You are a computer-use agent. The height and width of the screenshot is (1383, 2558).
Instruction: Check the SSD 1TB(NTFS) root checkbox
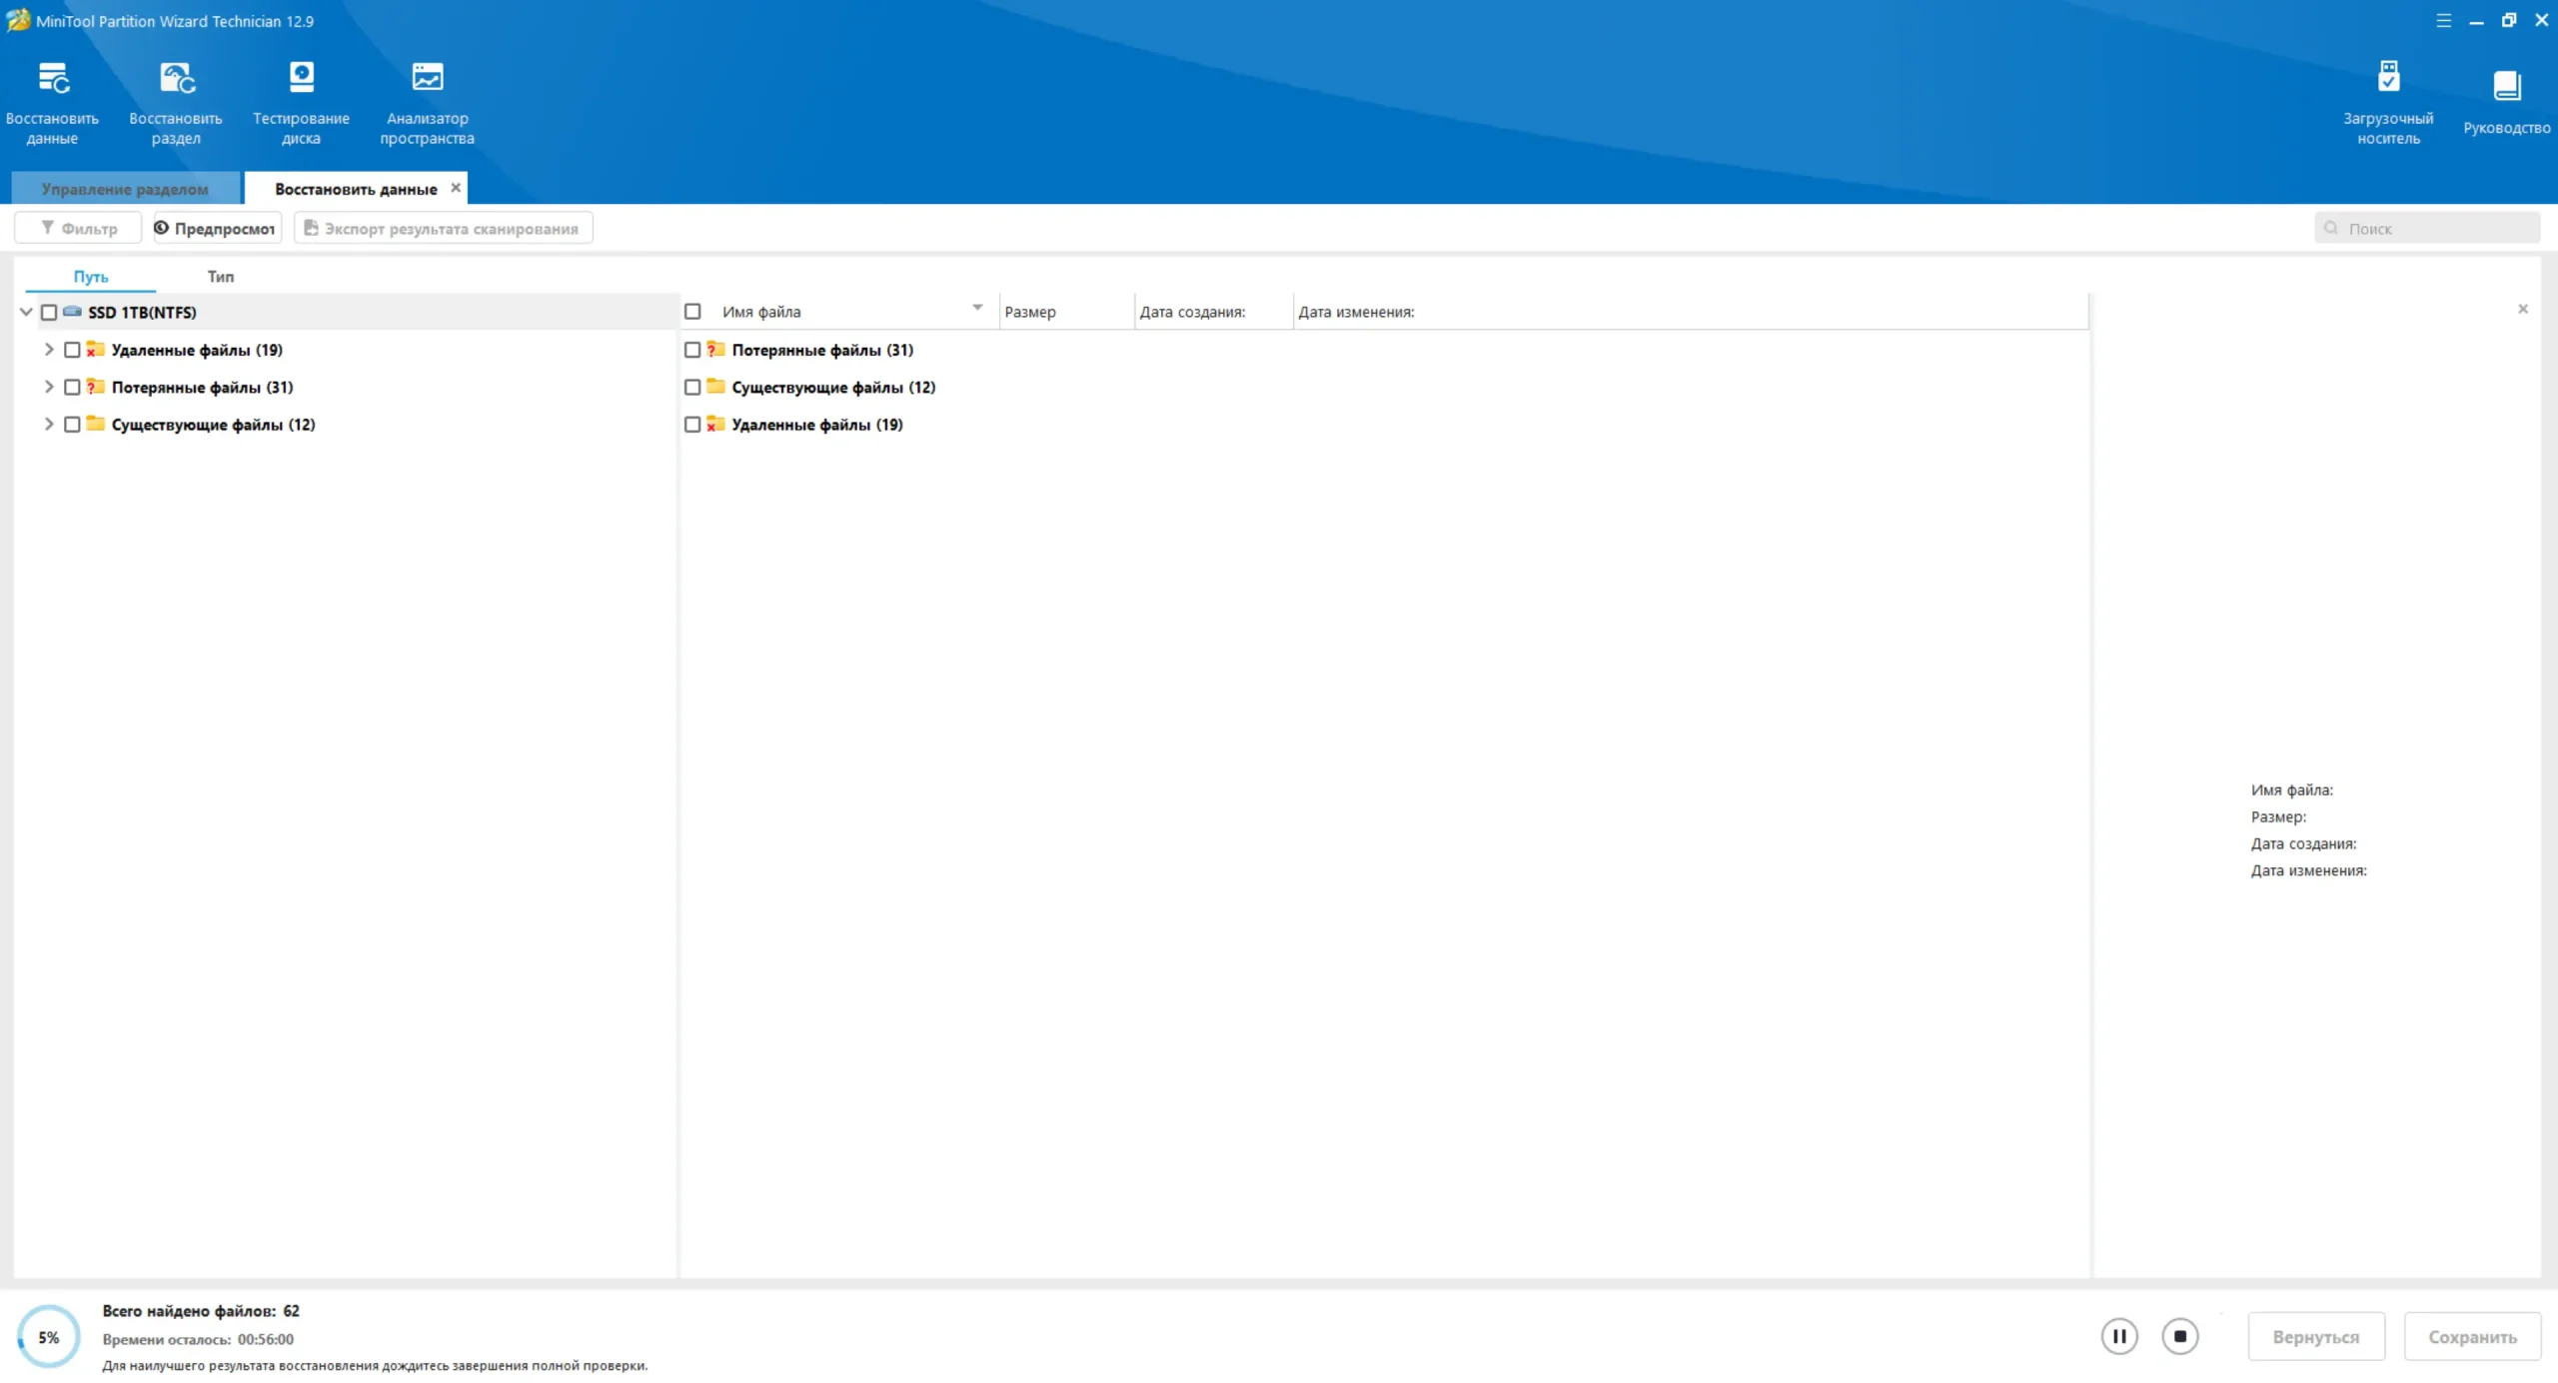point(49,313)
